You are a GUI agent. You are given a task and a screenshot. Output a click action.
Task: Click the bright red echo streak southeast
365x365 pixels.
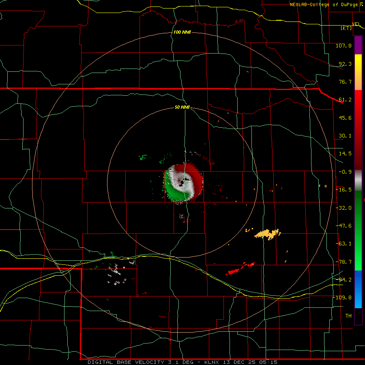click(x=233, y=272)
